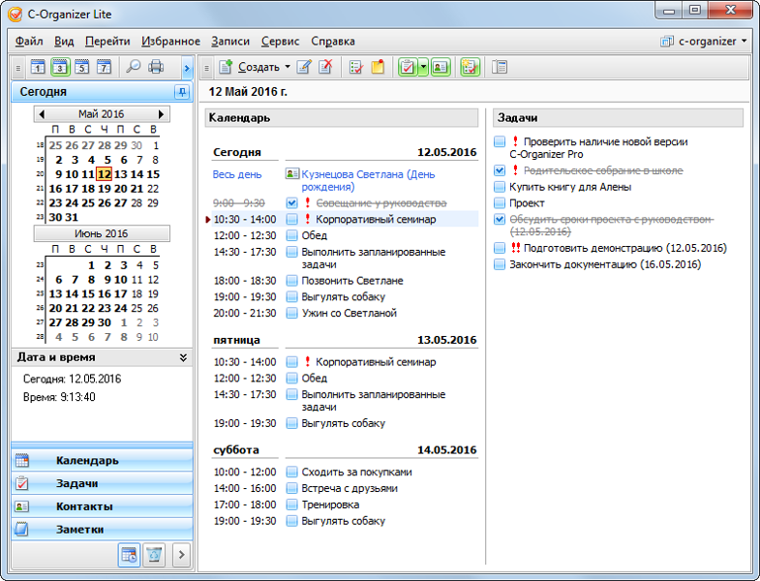Click the printer icon in toolbar

pyautogui.click(x=156, y=68)
